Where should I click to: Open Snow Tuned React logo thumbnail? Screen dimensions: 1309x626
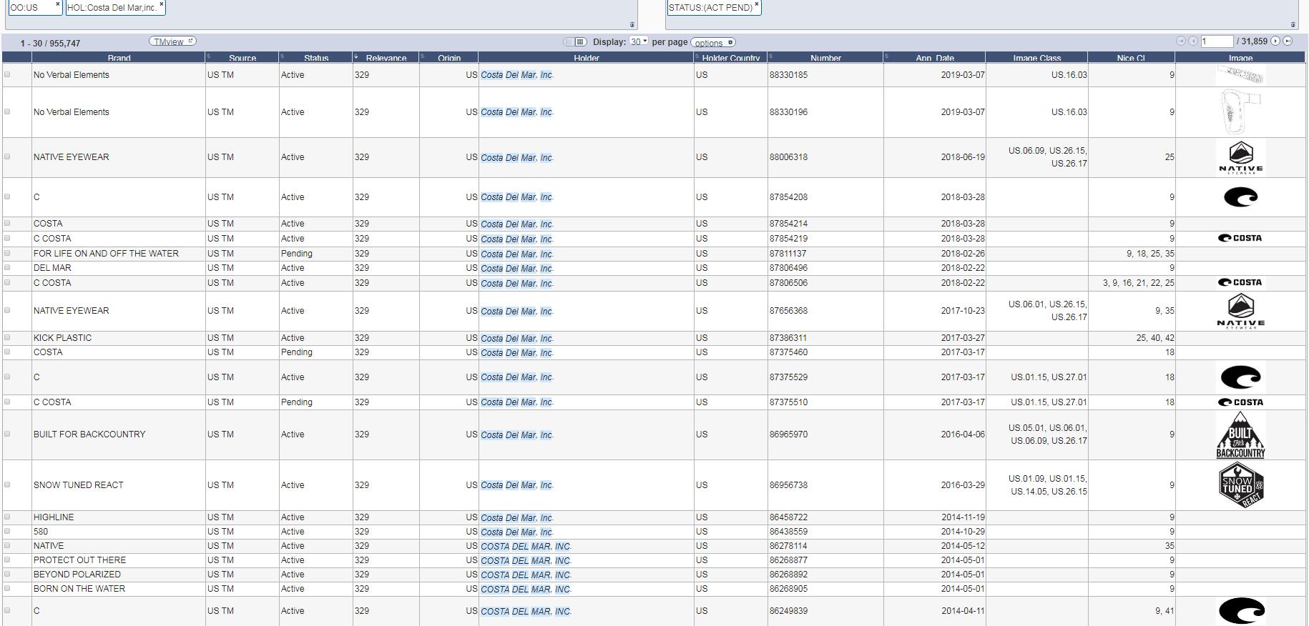click(x=1241, y=485)
